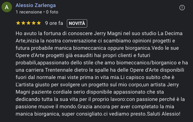Click the second yellow rating star
The height and width of the screenshot is (122, 193).
[x=23, y=23]
